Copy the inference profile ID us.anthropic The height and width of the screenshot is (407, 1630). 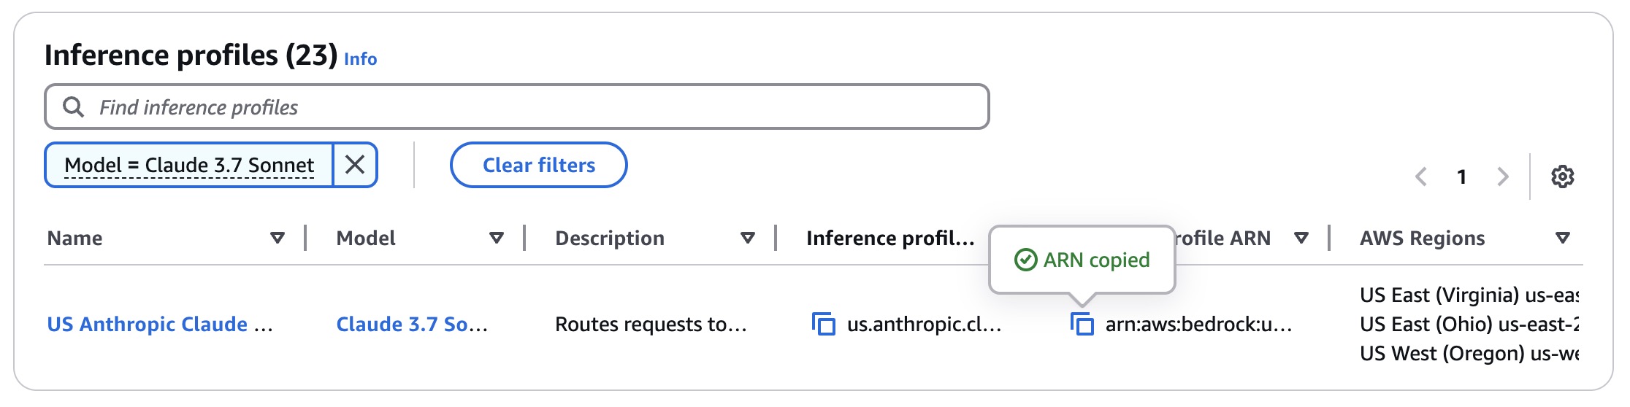[x=824, y=324]
